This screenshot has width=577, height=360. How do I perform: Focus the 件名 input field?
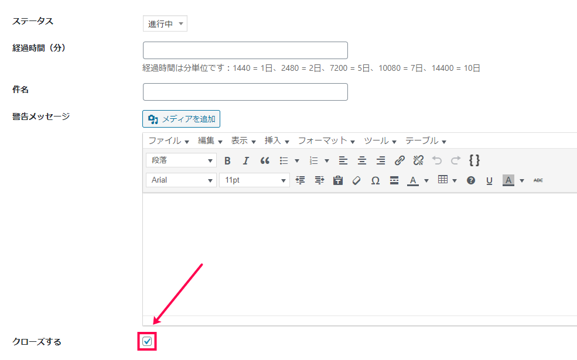click(x=245, y=92)
